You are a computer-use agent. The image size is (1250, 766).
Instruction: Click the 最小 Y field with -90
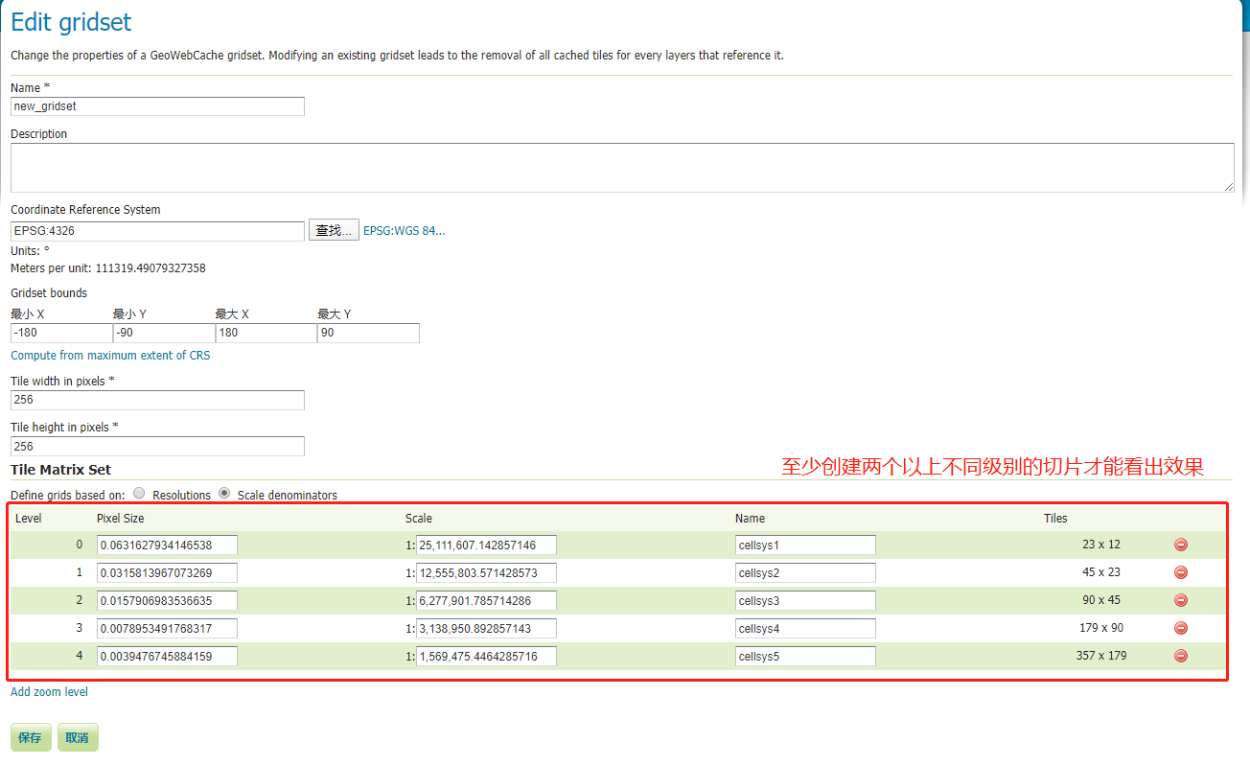click(164, 333)
